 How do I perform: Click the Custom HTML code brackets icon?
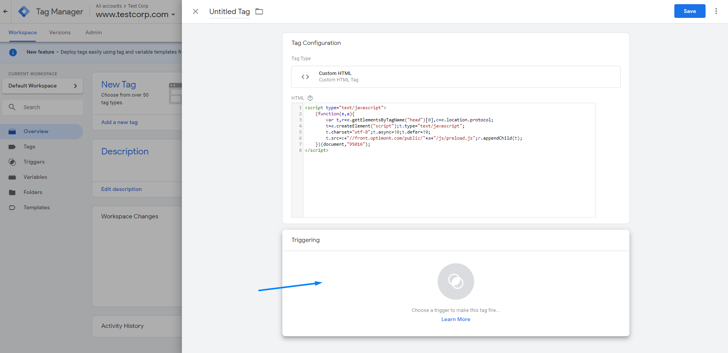(x=305, y=77)
